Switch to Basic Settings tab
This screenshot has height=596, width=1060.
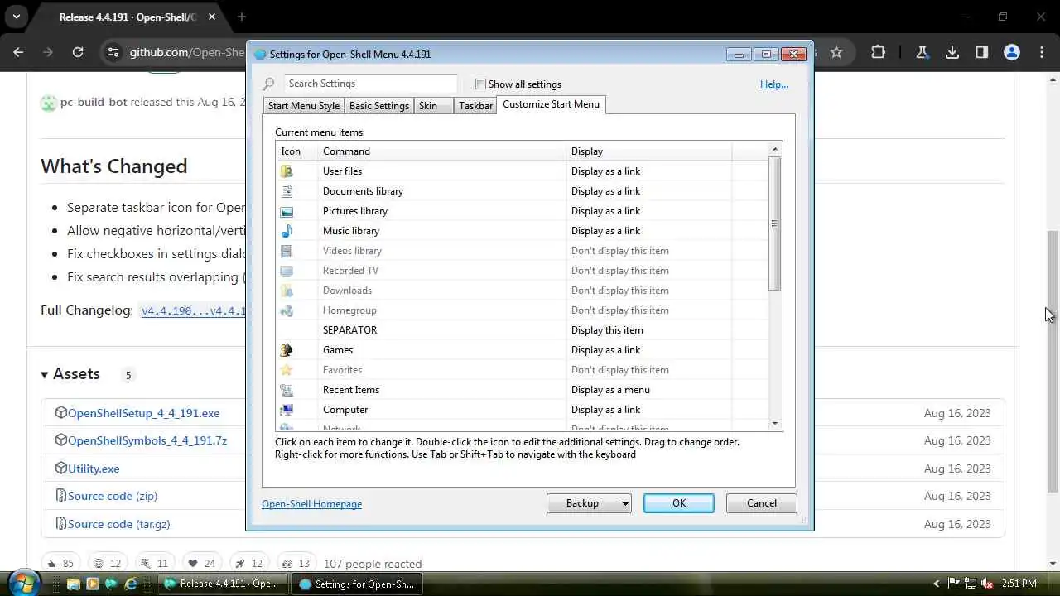point(379,106)
